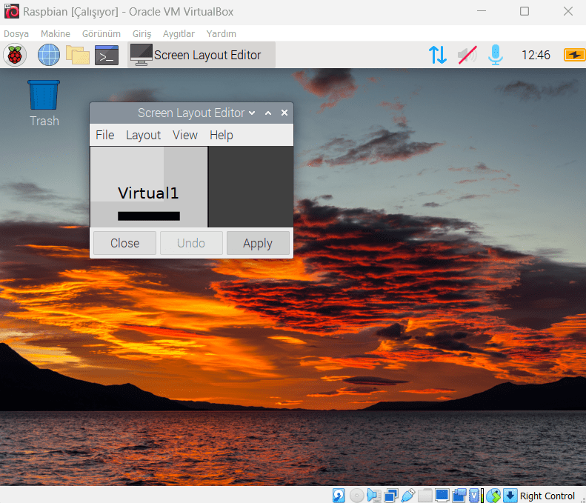
Task: Click the network up/down arrows icon
Action: (x=438, y=55)
